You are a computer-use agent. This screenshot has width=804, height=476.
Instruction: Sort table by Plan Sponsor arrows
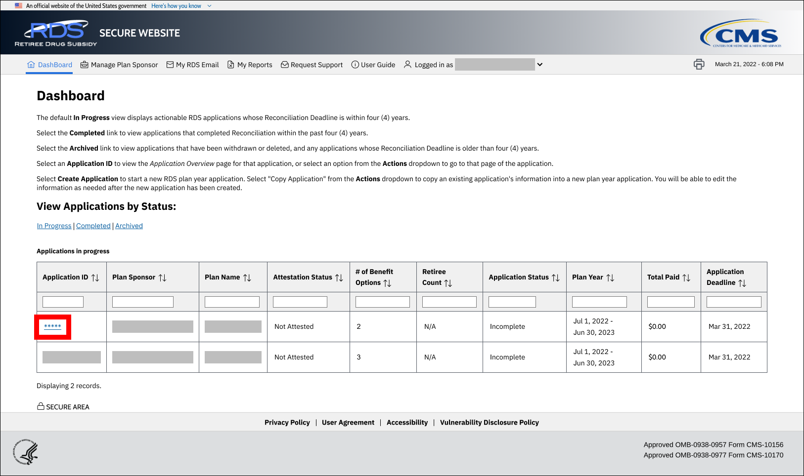pos(162,278)
